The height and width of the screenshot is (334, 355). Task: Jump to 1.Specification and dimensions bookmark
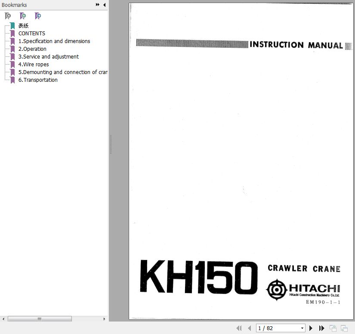click(x=54, y=41)
